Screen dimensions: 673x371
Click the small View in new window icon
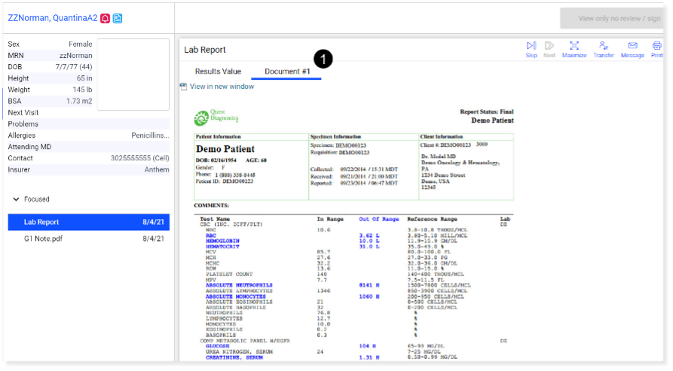pyautogui.click(x=183, y=87)
